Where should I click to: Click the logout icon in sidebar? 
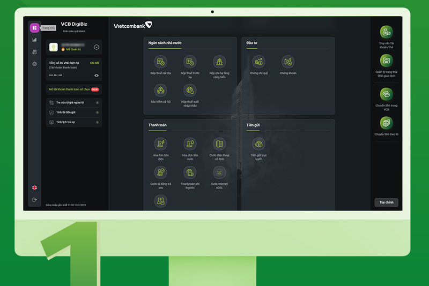[x=34, y=200]
